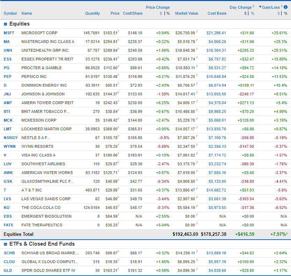Open the AMT symbol link

(8, 103)
